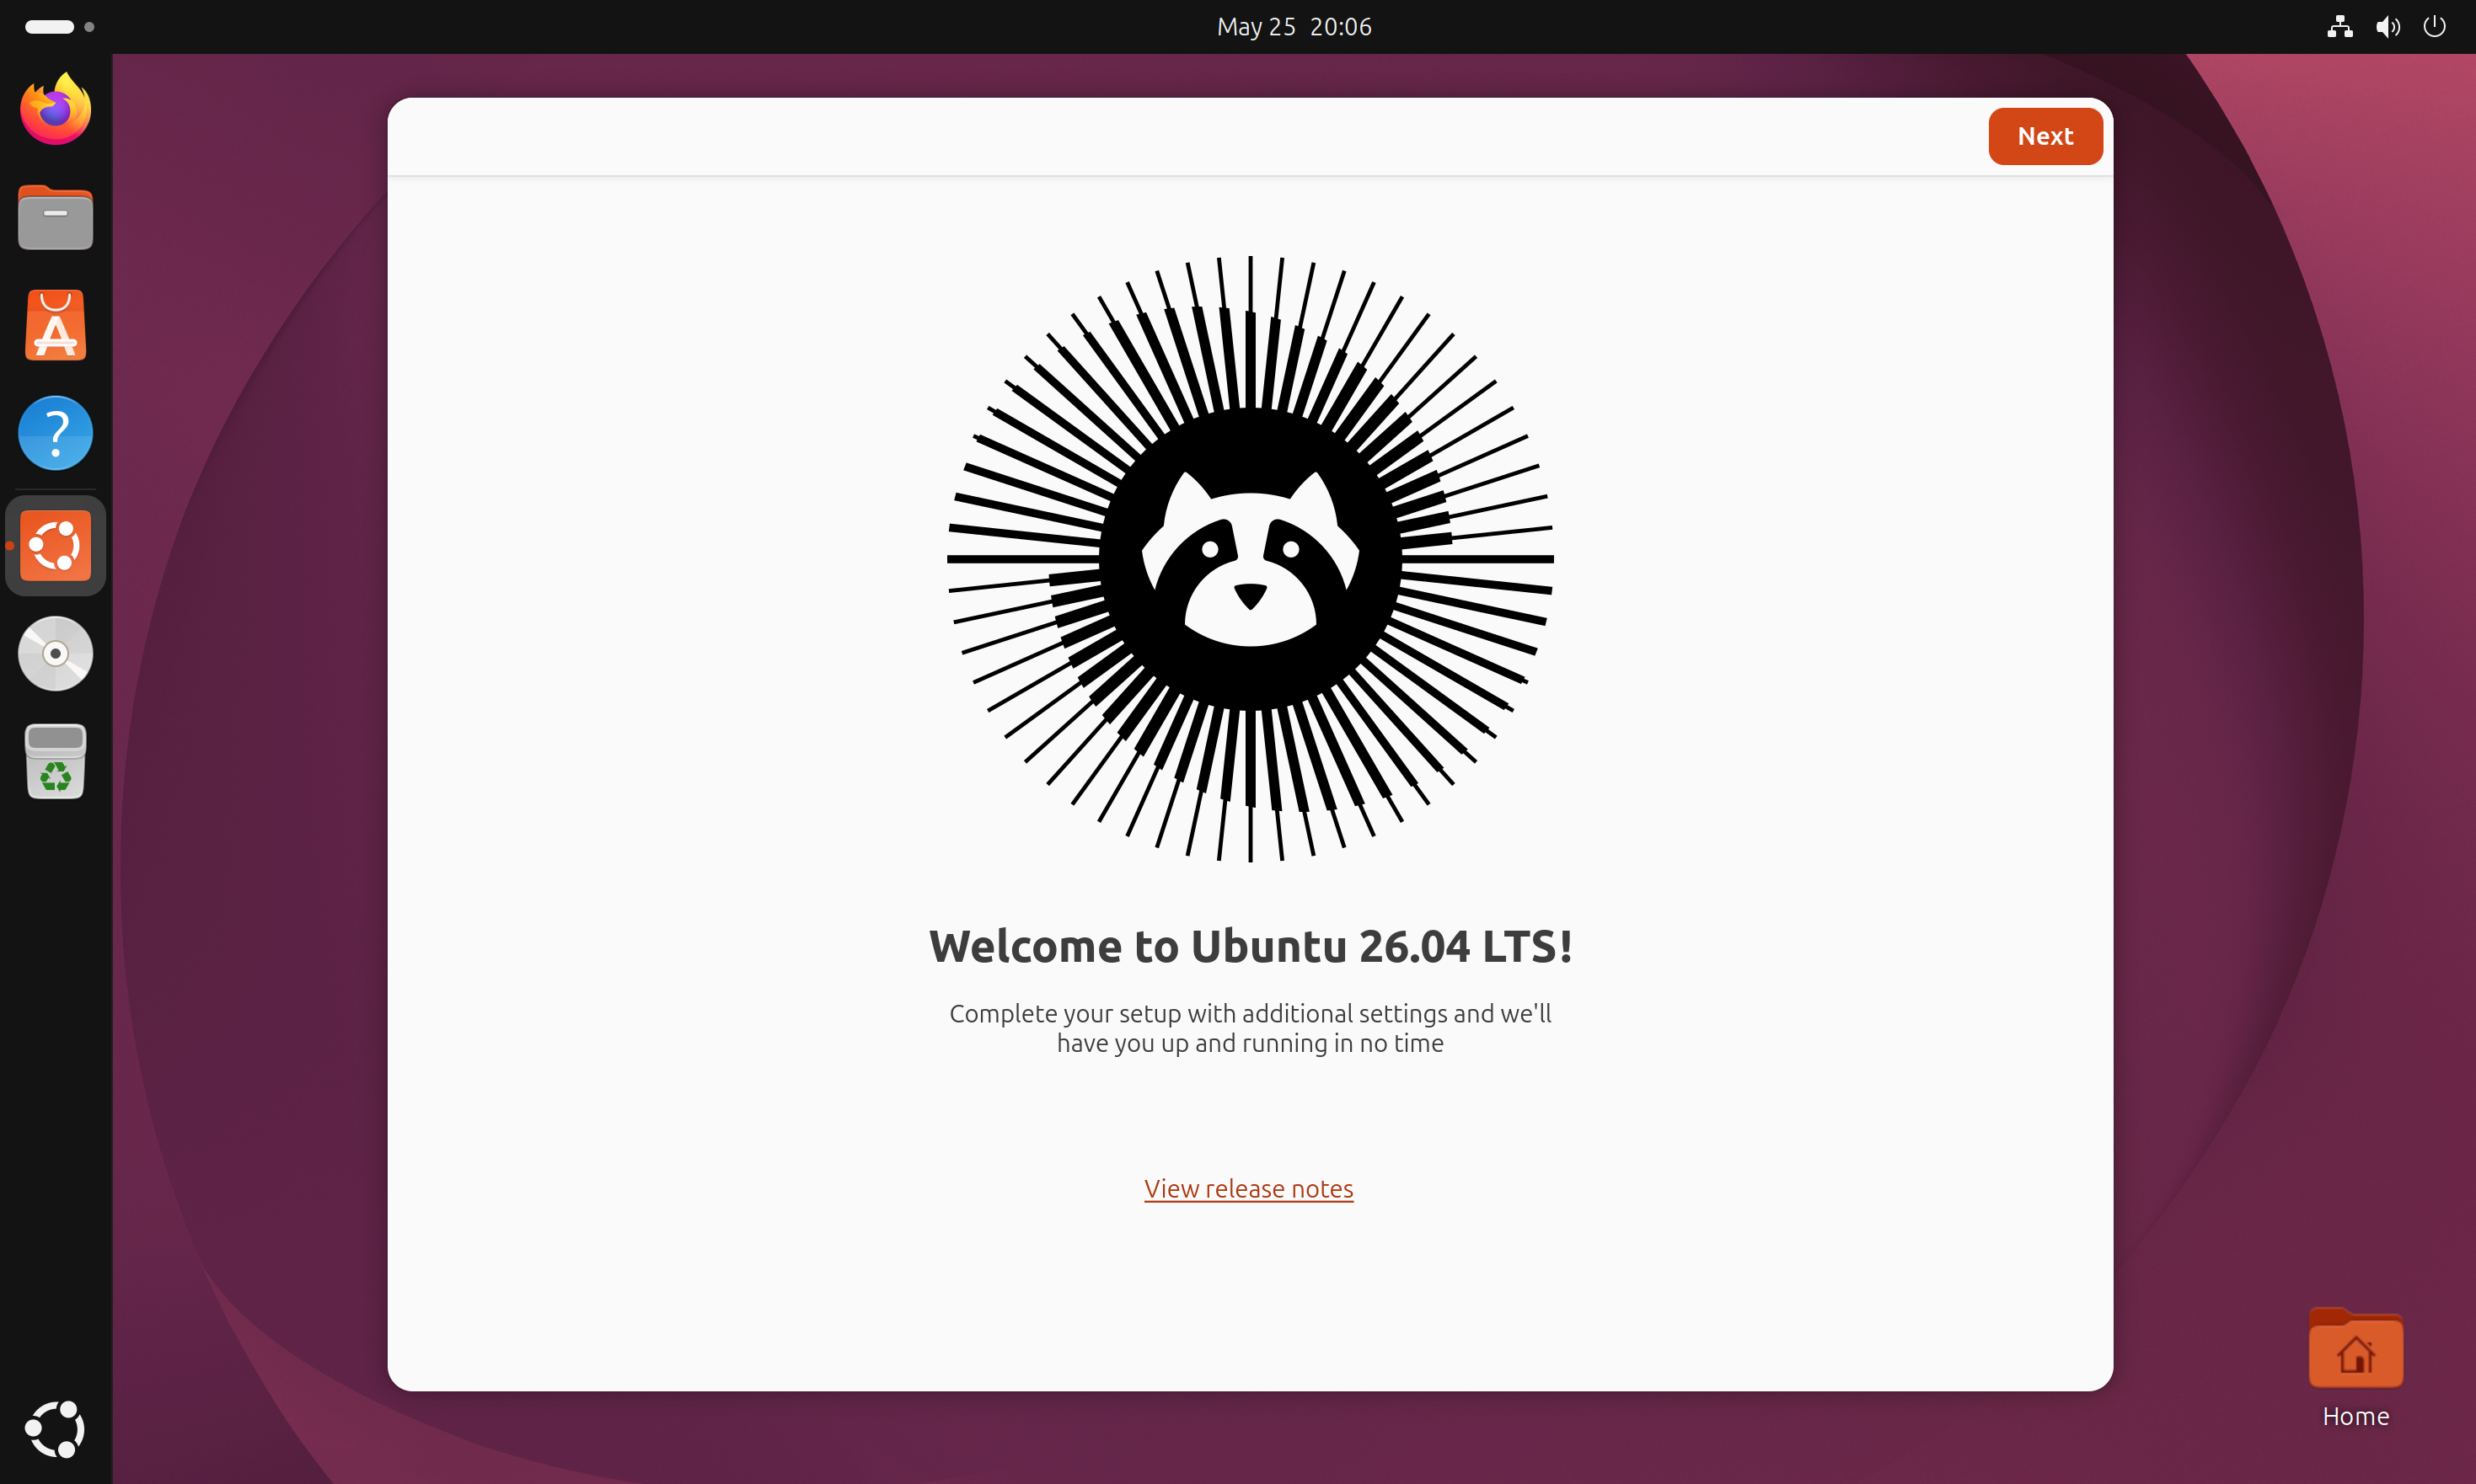Open the Activities workspace indicator

click(59, 27)
